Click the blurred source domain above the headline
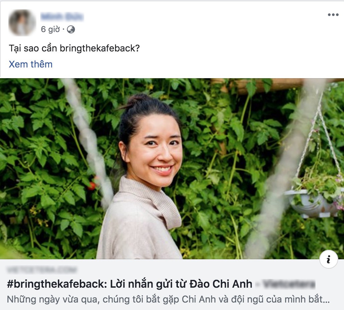Screen dimensions: 344x310 [x=42, y=270]
